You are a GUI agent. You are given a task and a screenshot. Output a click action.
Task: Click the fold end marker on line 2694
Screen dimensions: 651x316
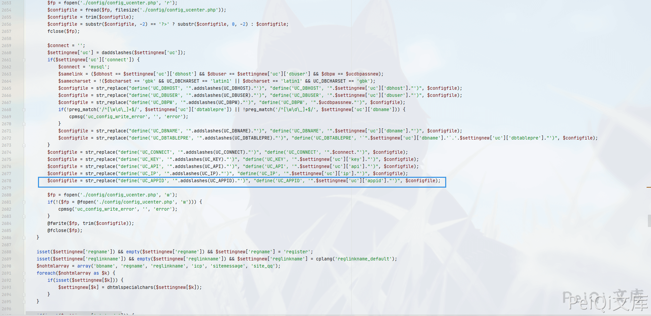[24, 295]
